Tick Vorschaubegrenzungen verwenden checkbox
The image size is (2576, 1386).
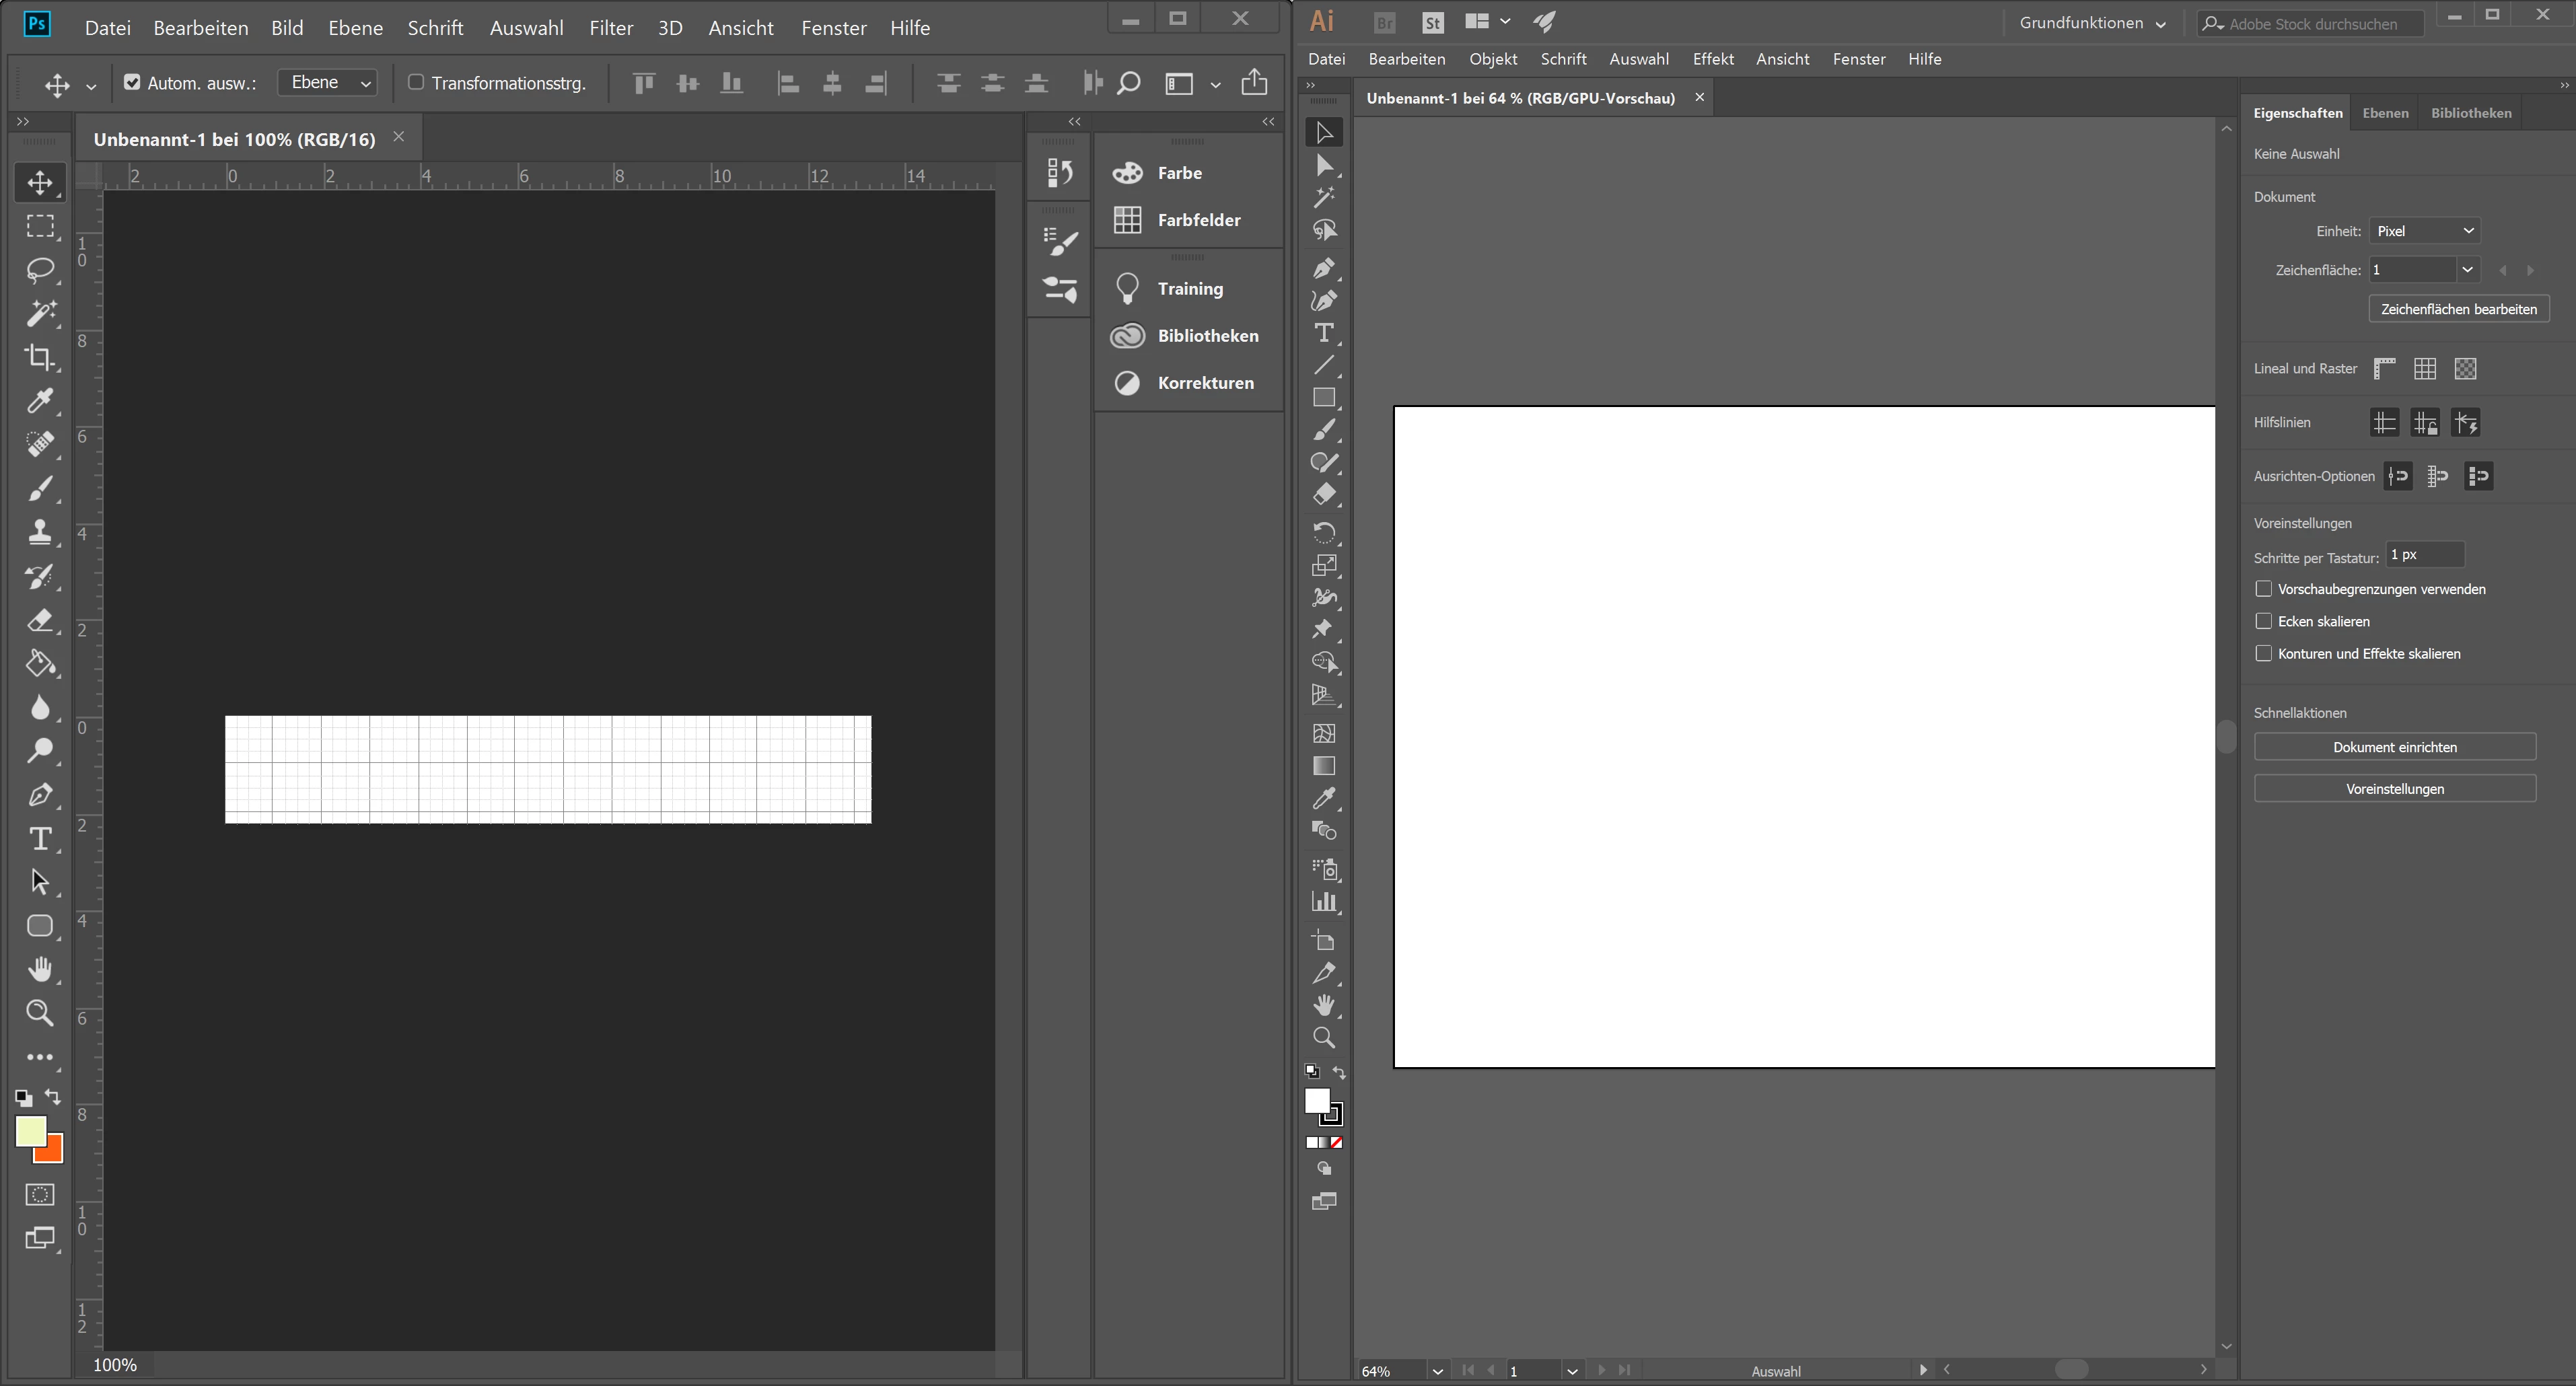tap(2264, 589)
